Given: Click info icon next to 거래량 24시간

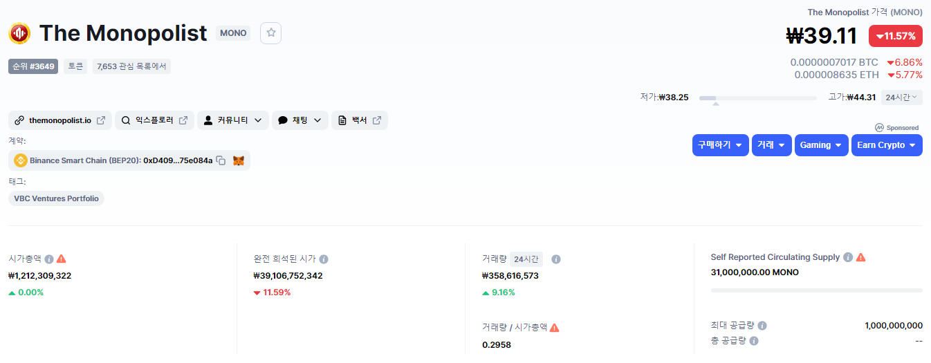Looking at the screenshot, I should [556, 259].
